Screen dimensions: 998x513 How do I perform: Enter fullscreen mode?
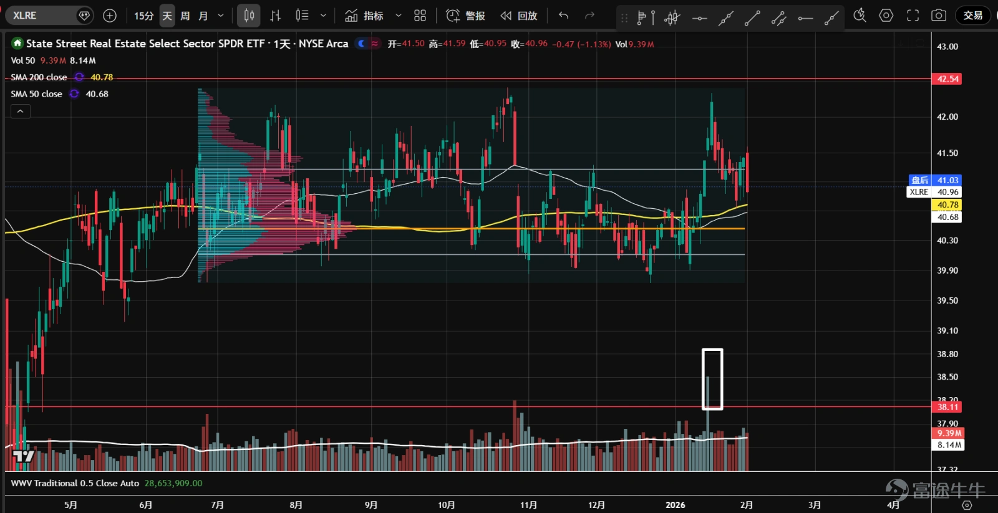[913, 16]
